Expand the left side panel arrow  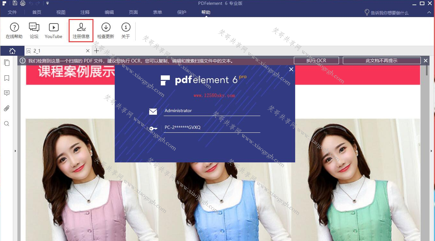15,151
